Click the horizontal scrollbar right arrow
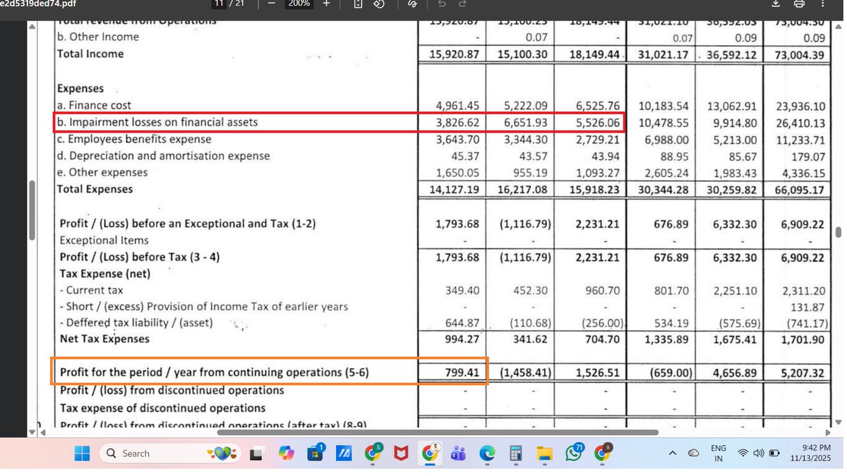Viewport: 847px width, 476px height. (828, 432)
